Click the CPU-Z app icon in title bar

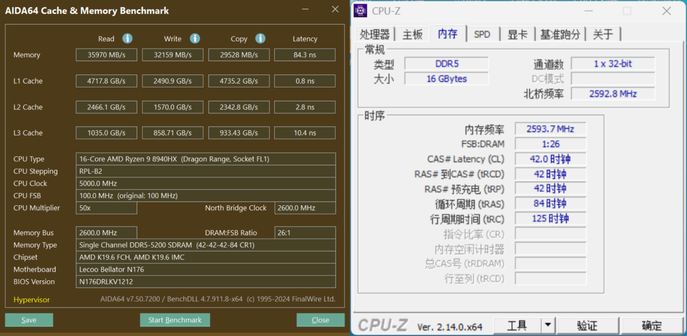[x=361, y=11]
